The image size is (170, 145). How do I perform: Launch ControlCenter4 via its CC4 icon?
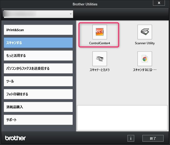[x=99, y=32]
